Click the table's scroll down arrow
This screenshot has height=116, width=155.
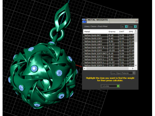pyautogui.click(x=136, y=65)
